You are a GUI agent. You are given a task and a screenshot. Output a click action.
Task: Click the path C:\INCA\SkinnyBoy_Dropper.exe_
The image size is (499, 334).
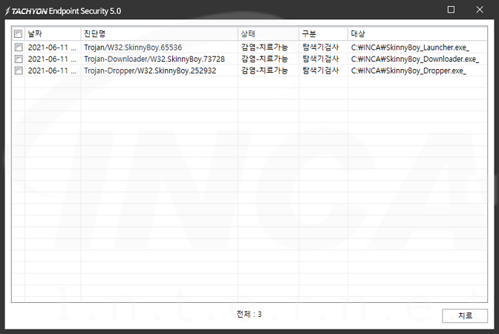click(408, 71)
